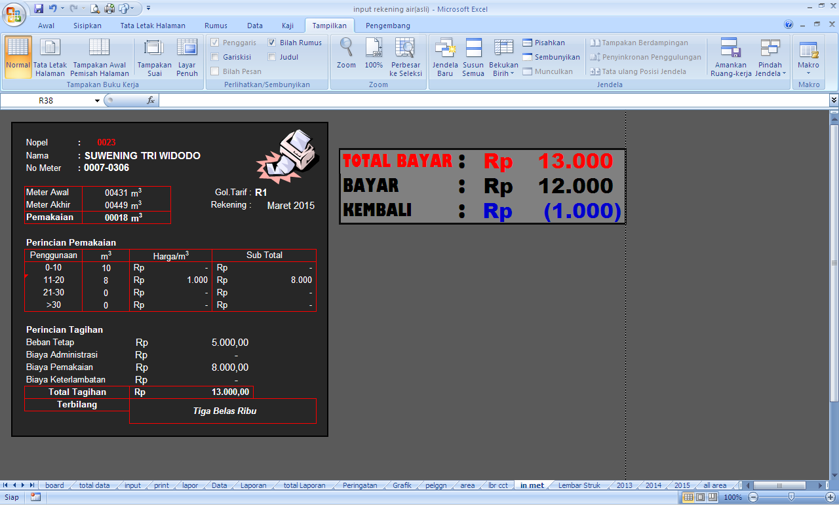839x505 pixels.
Task: Switch to Normal view
Action: [x=18, y=57]
